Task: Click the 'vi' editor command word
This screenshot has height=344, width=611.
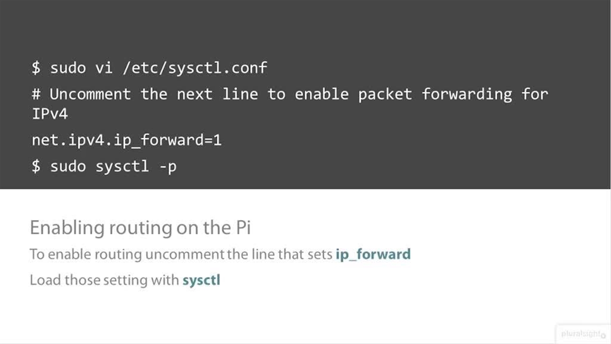Action: point(104,67)
